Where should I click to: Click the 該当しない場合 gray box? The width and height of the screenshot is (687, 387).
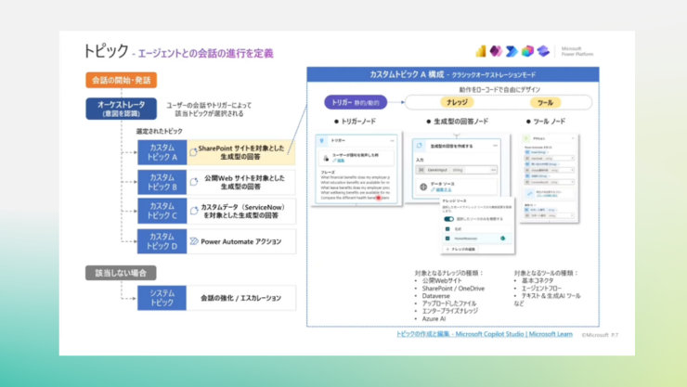121,273
